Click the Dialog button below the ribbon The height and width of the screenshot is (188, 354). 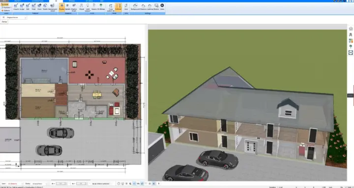click(4, 22)
